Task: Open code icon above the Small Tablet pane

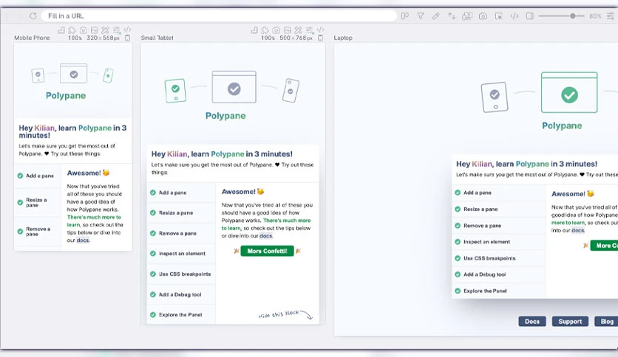Action: pyautogui.click(x=320, y=30)
